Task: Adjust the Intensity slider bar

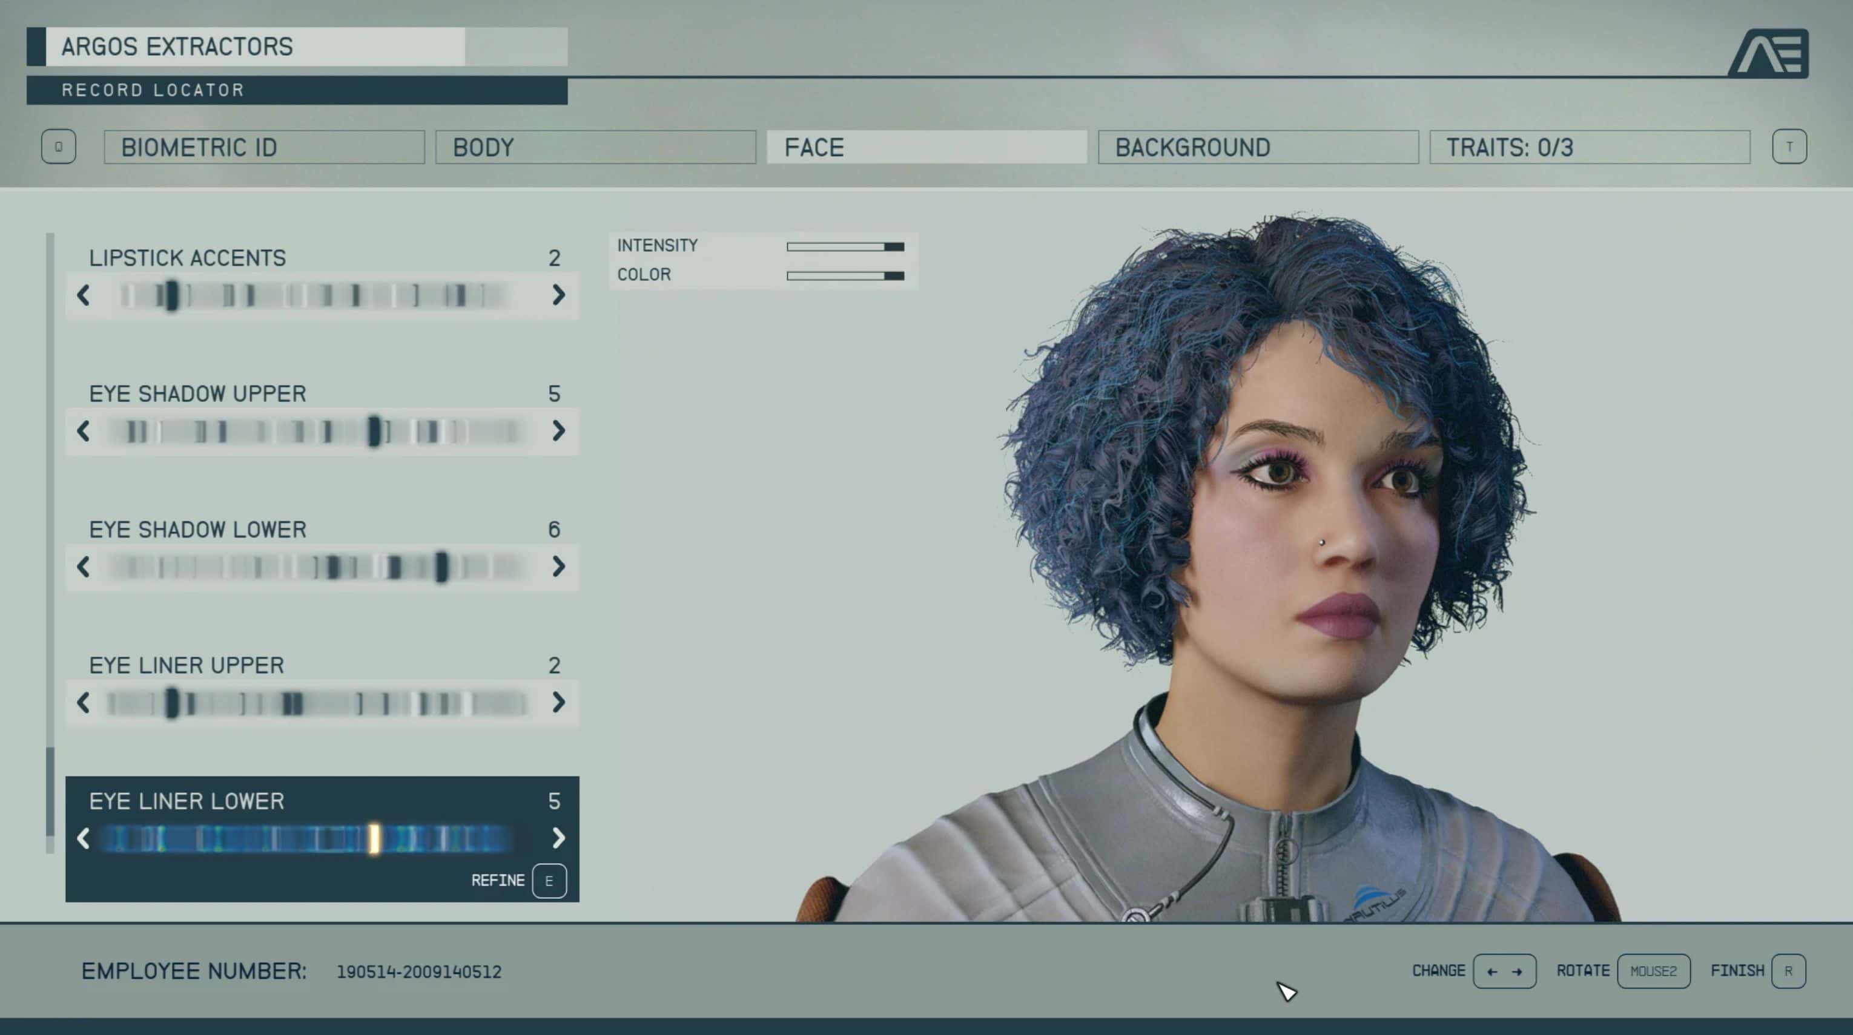Action: (x=845, y=246)
